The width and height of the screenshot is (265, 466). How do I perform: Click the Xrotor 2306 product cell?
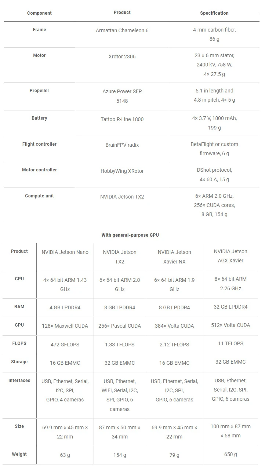122,57
